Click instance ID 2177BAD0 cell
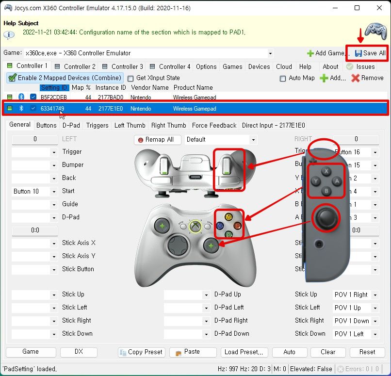The height and width of the screenshot is (376, 391). [111, 97]
